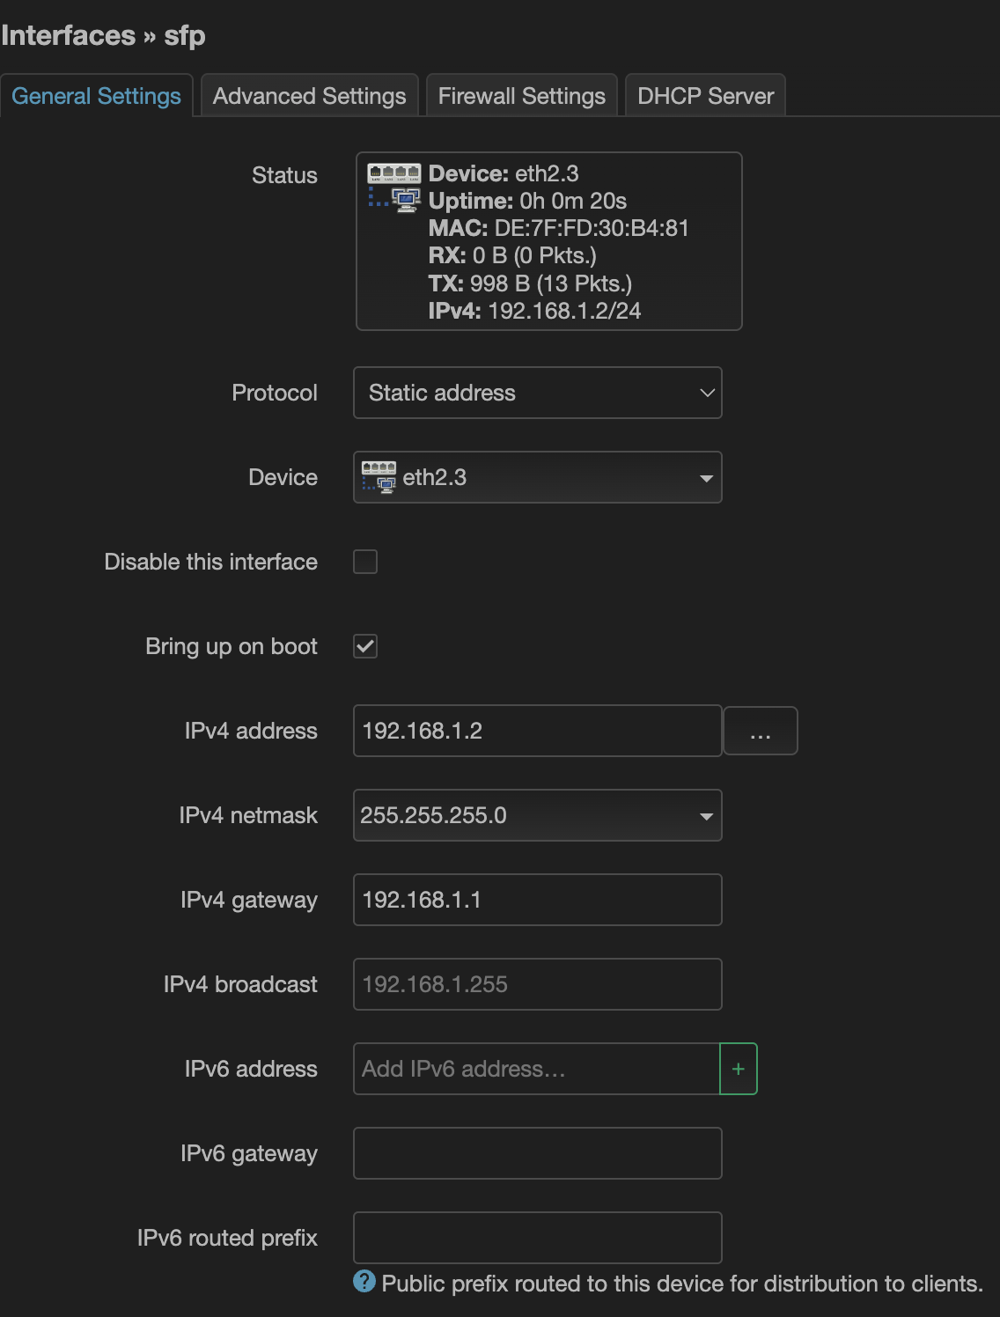The image size is (1000, 1317).
Task: Click the eth2.3 icon in Device selector
Action: pos(379,477)
